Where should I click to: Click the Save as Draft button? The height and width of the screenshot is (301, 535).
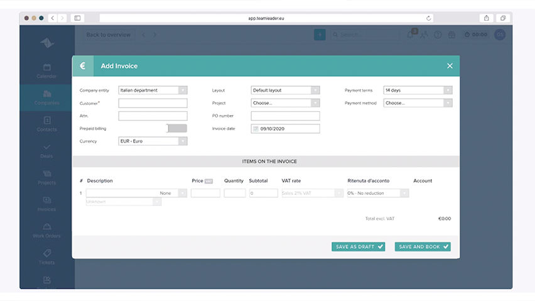tap(359, 247)
